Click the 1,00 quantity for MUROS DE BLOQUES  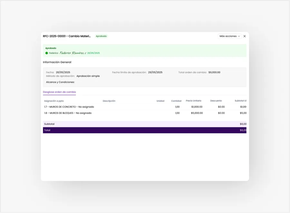point(177,113)
